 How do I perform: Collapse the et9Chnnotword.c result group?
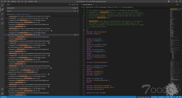click(x=6, y=68)
